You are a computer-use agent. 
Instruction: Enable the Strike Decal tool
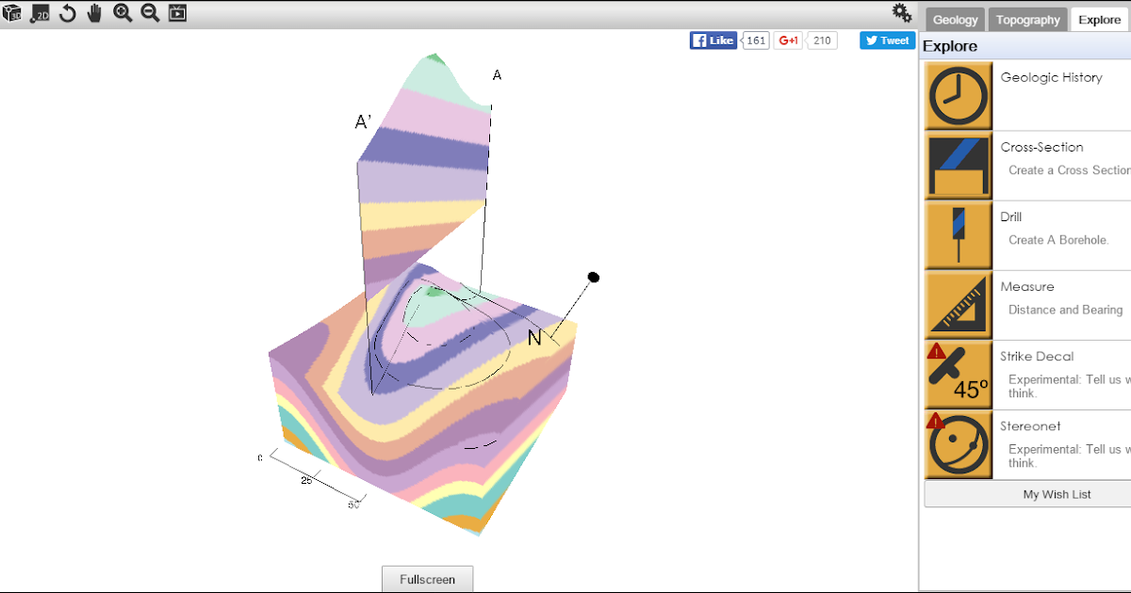point(958,374)
